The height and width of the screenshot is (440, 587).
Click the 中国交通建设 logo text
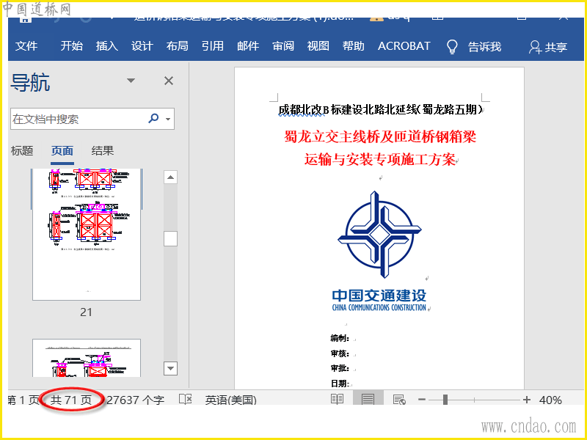click(379, 296)
